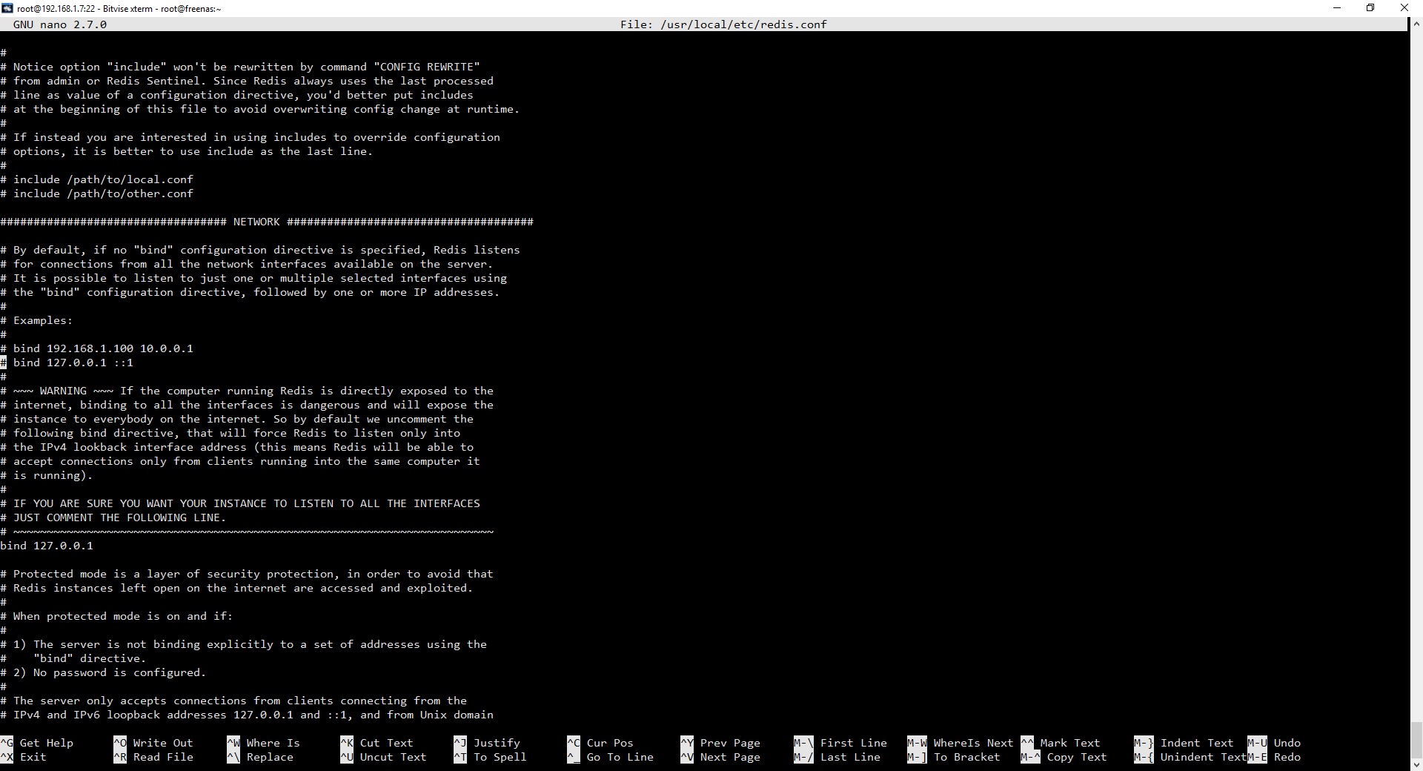Click the To Bracket shortcut label
The image size is (1423, 771).
[x=966, y=757]
